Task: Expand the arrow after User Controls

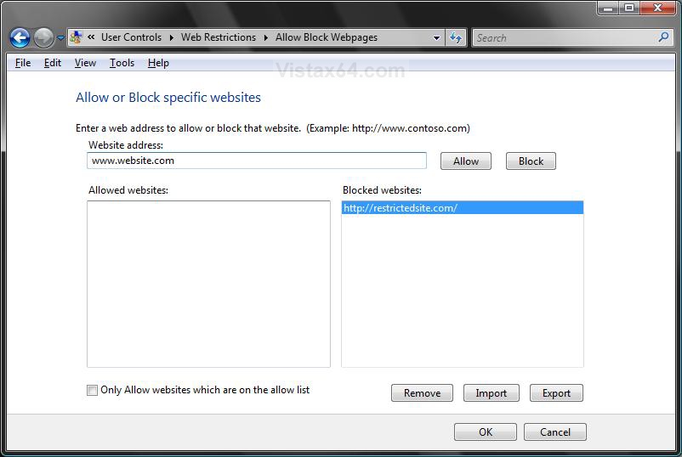Action: click(172, 37)
